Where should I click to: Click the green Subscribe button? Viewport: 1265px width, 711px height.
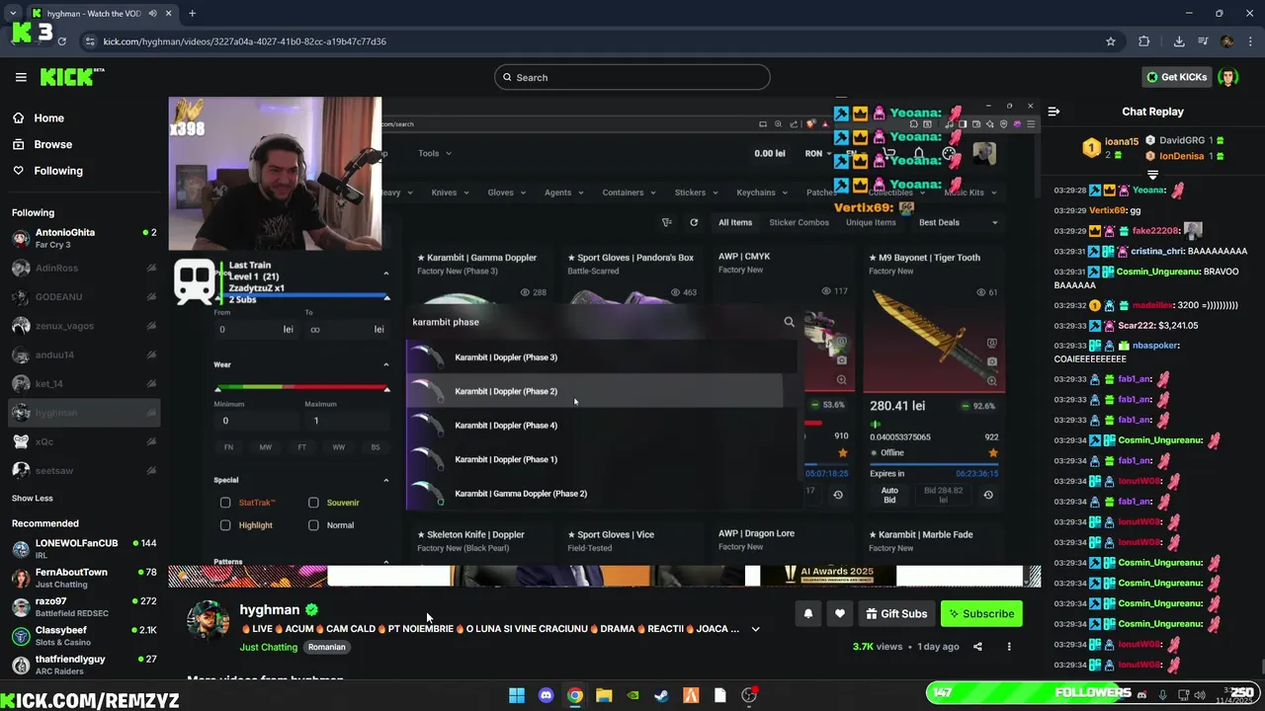(981, 614)
